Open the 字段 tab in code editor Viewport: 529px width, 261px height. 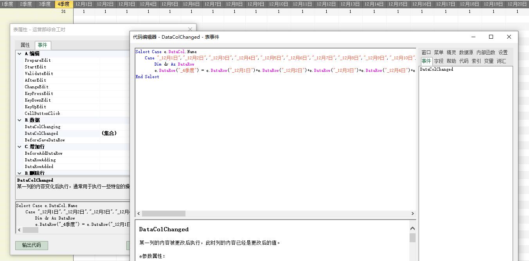pos(439,61)
